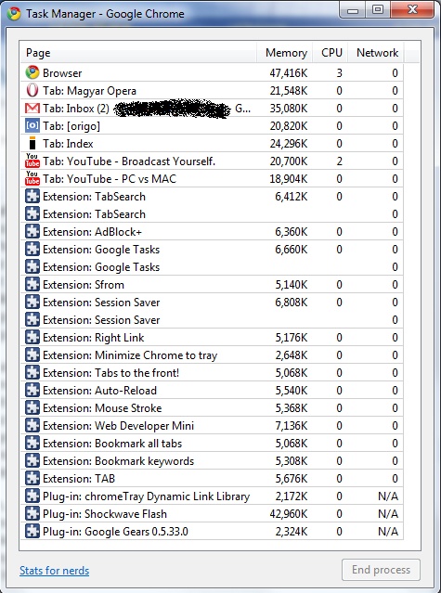
Task: Select Plug-in: Google Gears 0.5.33.0 row
Action: (212, 531)
